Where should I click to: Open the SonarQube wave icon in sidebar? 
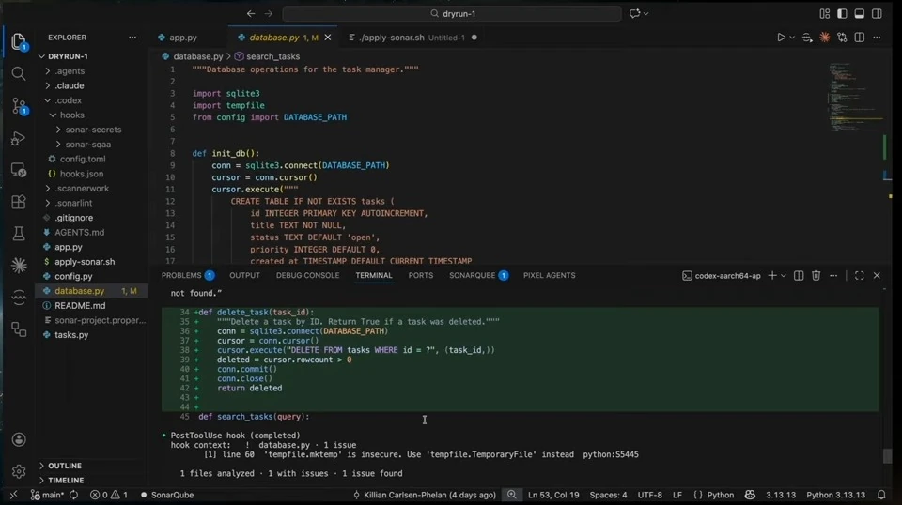19,297
